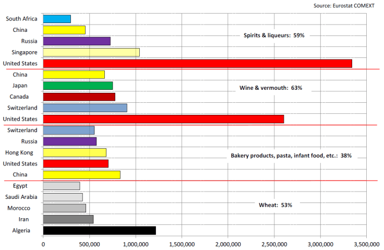Select the purple Russia bar under spirits
The image size is (384, 250).
(77, 41)
